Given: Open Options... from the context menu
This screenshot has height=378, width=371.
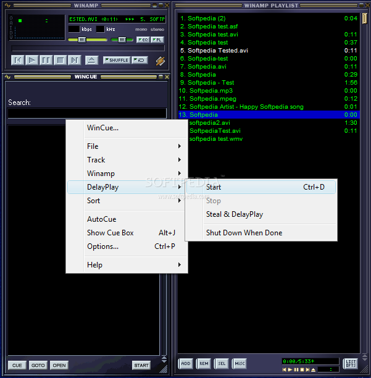Looking at the screenshot, I should (x=127, y=246).
